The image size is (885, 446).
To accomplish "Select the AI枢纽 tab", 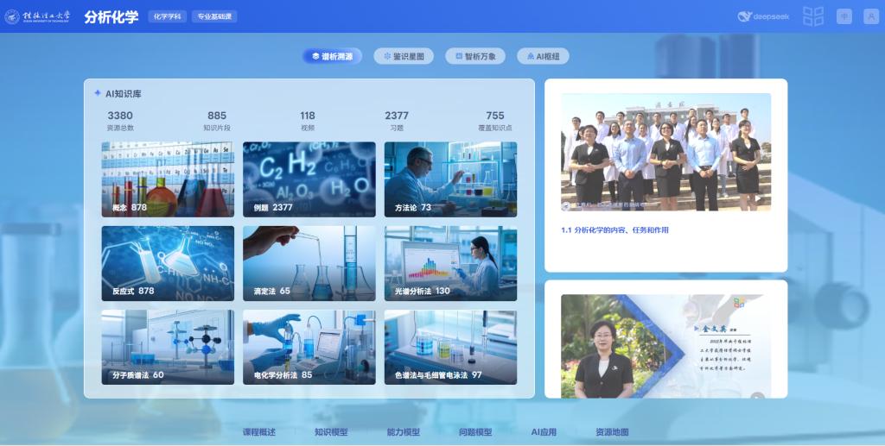I will tap(543, 56).
